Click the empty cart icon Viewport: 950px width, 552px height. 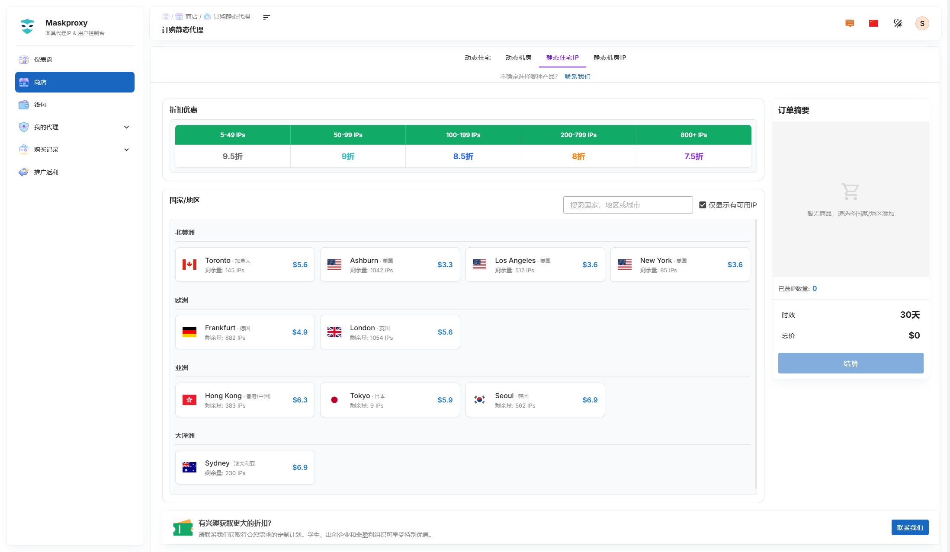(x=850, y=191)
